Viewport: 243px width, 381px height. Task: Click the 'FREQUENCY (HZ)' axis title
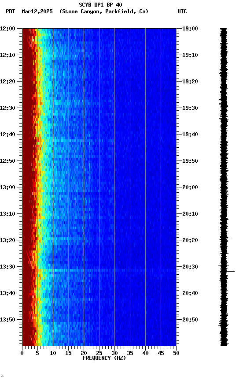click(104, 359)
